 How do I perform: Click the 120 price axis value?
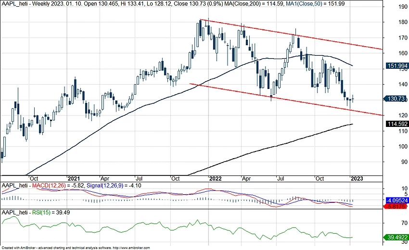coord(403,115)
